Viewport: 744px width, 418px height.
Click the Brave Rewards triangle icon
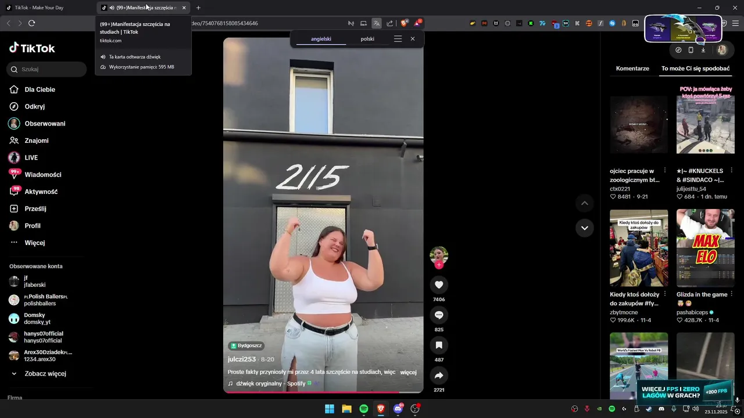pyautogui.click(x=417, y=23)
